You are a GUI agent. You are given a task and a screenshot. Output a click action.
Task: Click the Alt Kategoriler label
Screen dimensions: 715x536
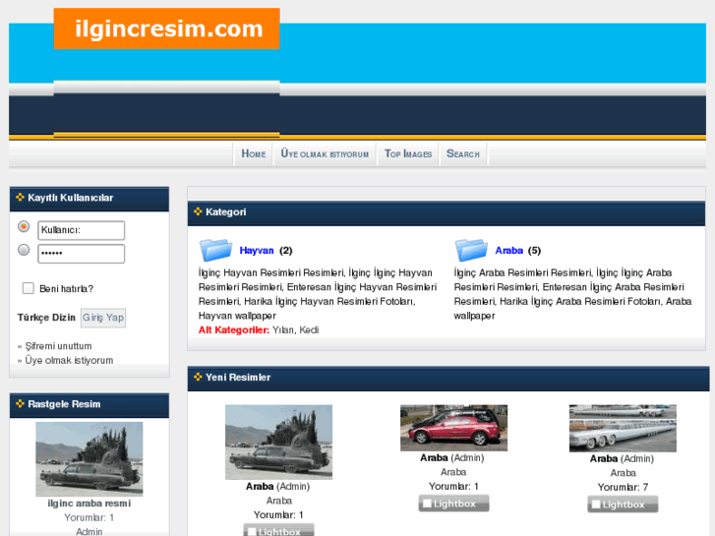234,330
